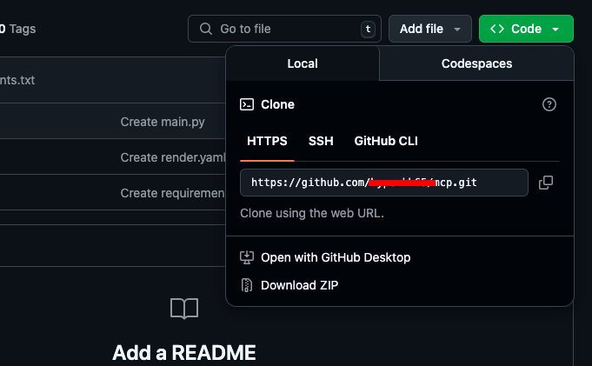
Task: Open the file ending in 'nts.txt'
Action: (x=17, y=80)
